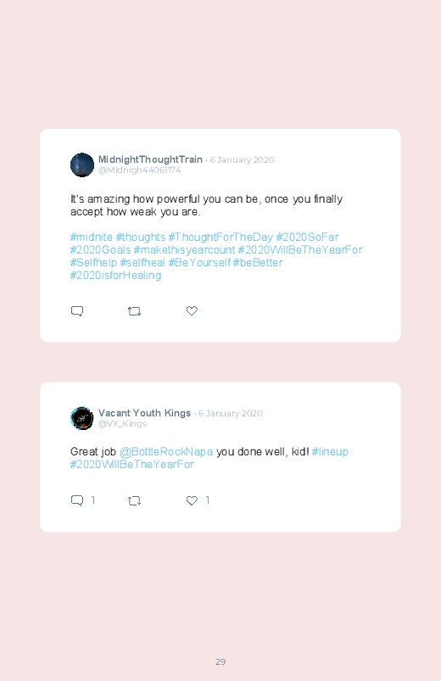Retweet the MidnightThoughtTrain tweet
441x681 pixels.
134,311
